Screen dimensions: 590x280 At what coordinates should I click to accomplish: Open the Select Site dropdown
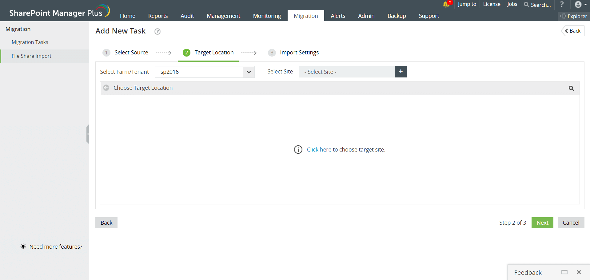[347, 72]
